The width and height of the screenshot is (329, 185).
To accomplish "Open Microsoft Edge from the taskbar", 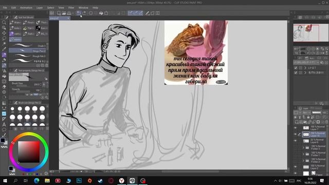I will pos(36,180).
